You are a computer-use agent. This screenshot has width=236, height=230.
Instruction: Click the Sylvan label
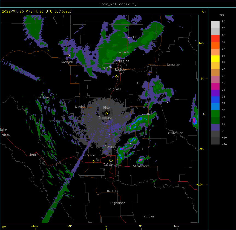tap(107, 67)
